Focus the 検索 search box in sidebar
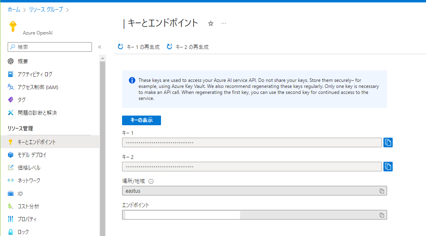Viewport: 426px width, 236px height. pos(50,47)
